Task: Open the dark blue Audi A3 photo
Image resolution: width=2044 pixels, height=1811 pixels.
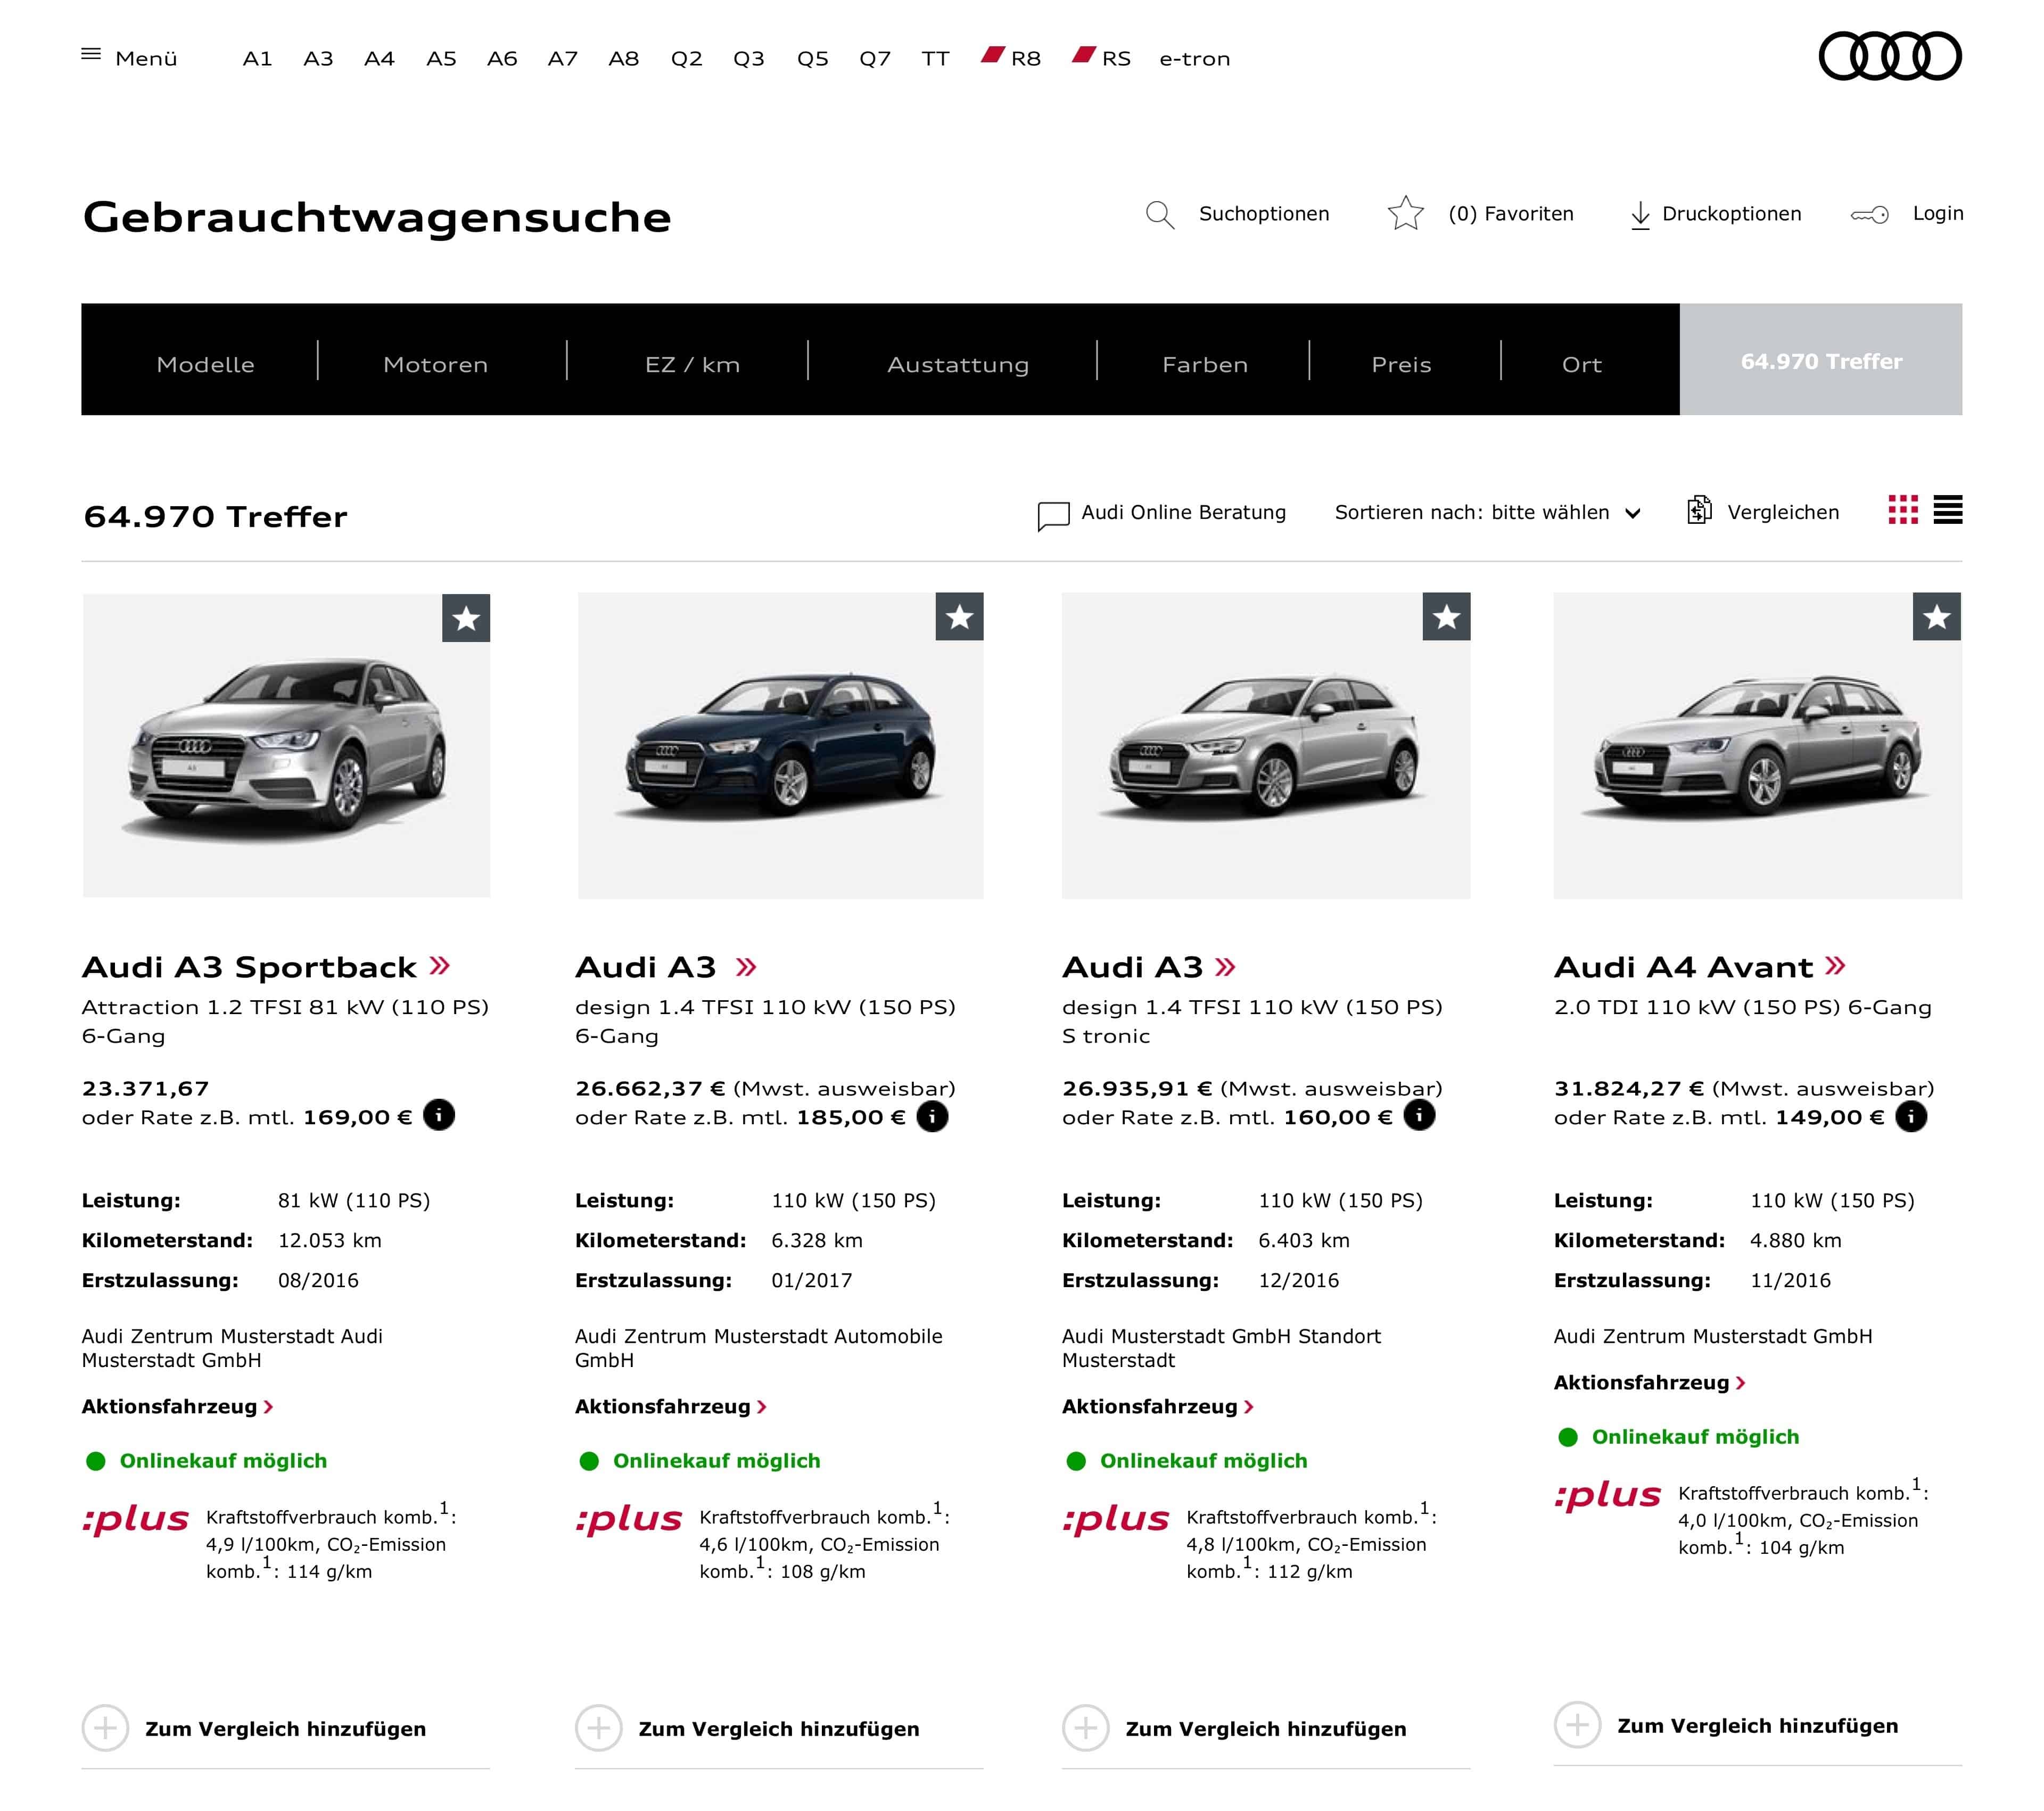Action: [x=780, y=745]
